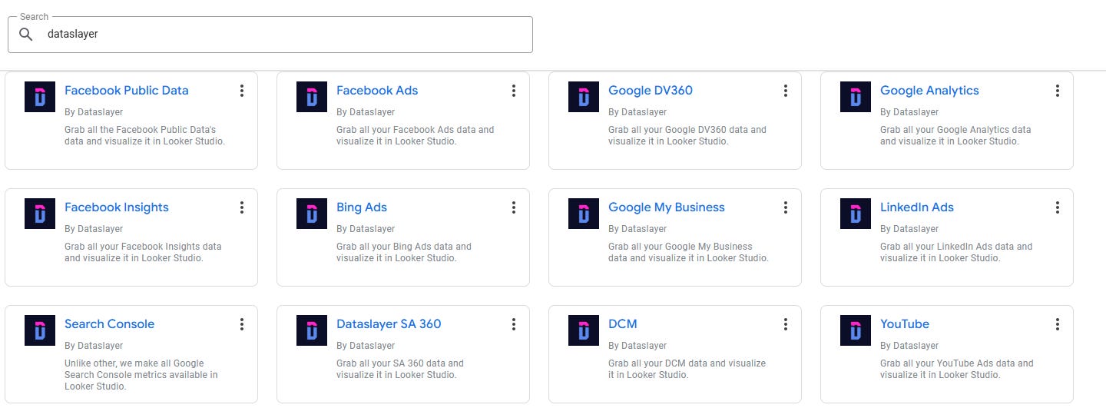1106x408 pixels.
Task: Click the Dataslayer logo on Facebook Public Data card
Action: pyautogui.click(x=40, y=97)
